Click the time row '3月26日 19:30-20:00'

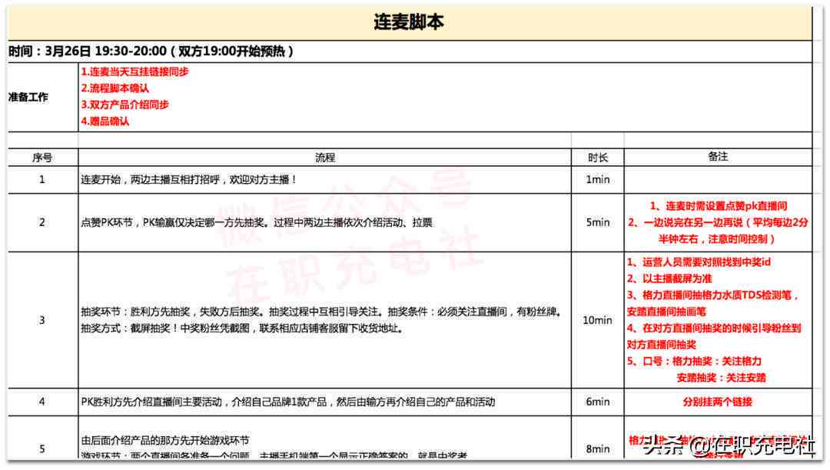[410, 52]
